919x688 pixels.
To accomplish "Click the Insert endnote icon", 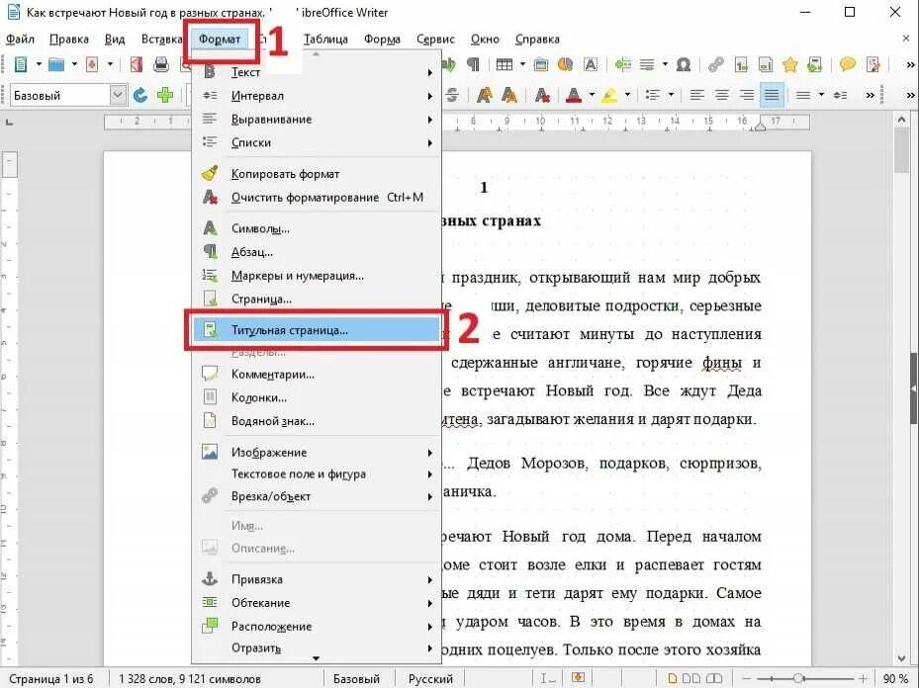I will tap(765, 64).
